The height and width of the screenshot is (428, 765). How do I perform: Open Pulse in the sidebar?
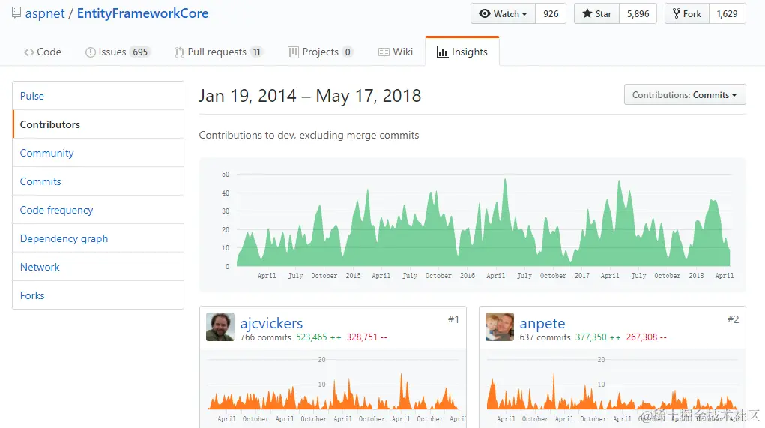(98, 96)
